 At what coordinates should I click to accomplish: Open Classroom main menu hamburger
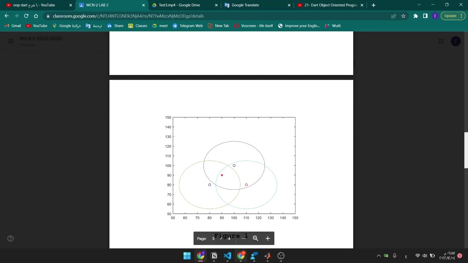pos(11,41)
